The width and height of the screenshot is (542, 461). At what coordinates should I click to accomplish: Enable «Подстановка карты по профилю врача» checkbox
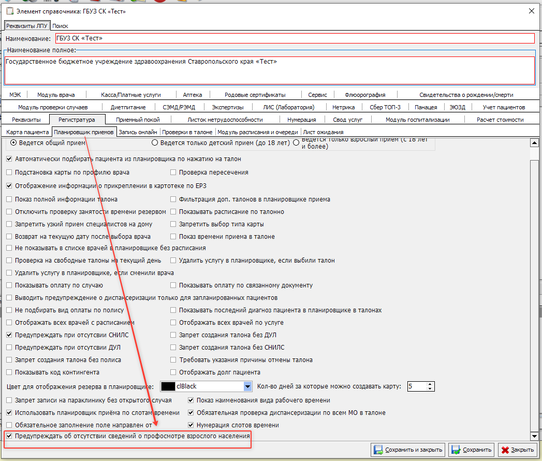coord(9,172)
